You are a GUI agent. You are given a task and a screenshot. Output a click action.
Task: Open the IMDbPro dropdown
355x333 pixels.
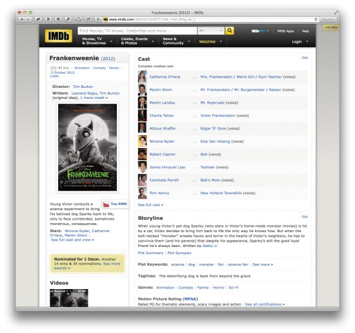260,31
